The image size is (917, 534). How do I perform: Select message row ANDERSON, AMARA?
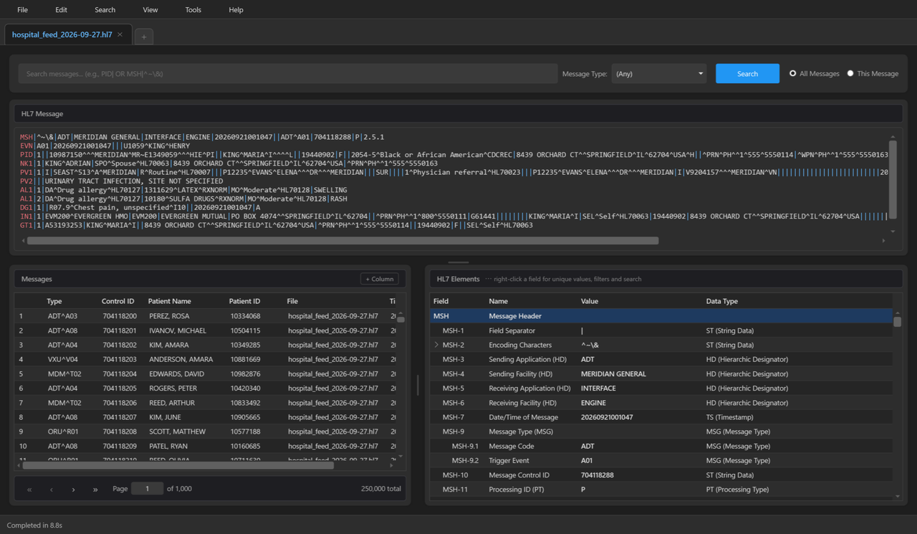pyautogui.click(x=204, y=359)
